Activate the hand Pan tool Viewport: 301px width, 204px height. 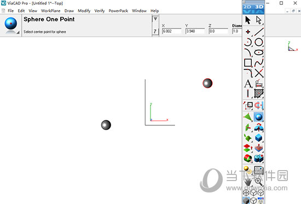point(248,182)
